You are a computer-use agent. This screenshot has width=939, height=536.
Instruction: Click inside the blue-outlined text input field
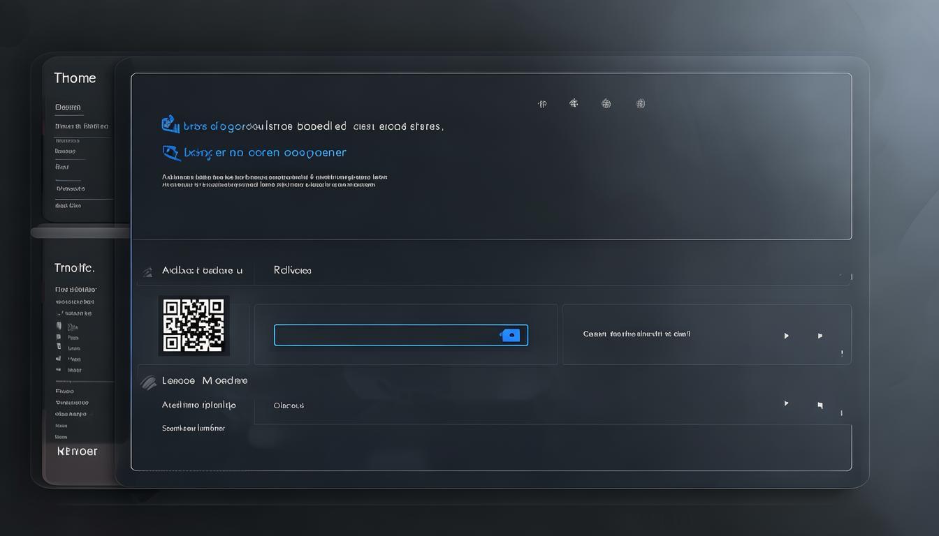(x=384, y=336)
